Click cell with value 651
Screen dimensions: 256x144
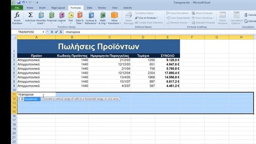click(x=143, y=64)
